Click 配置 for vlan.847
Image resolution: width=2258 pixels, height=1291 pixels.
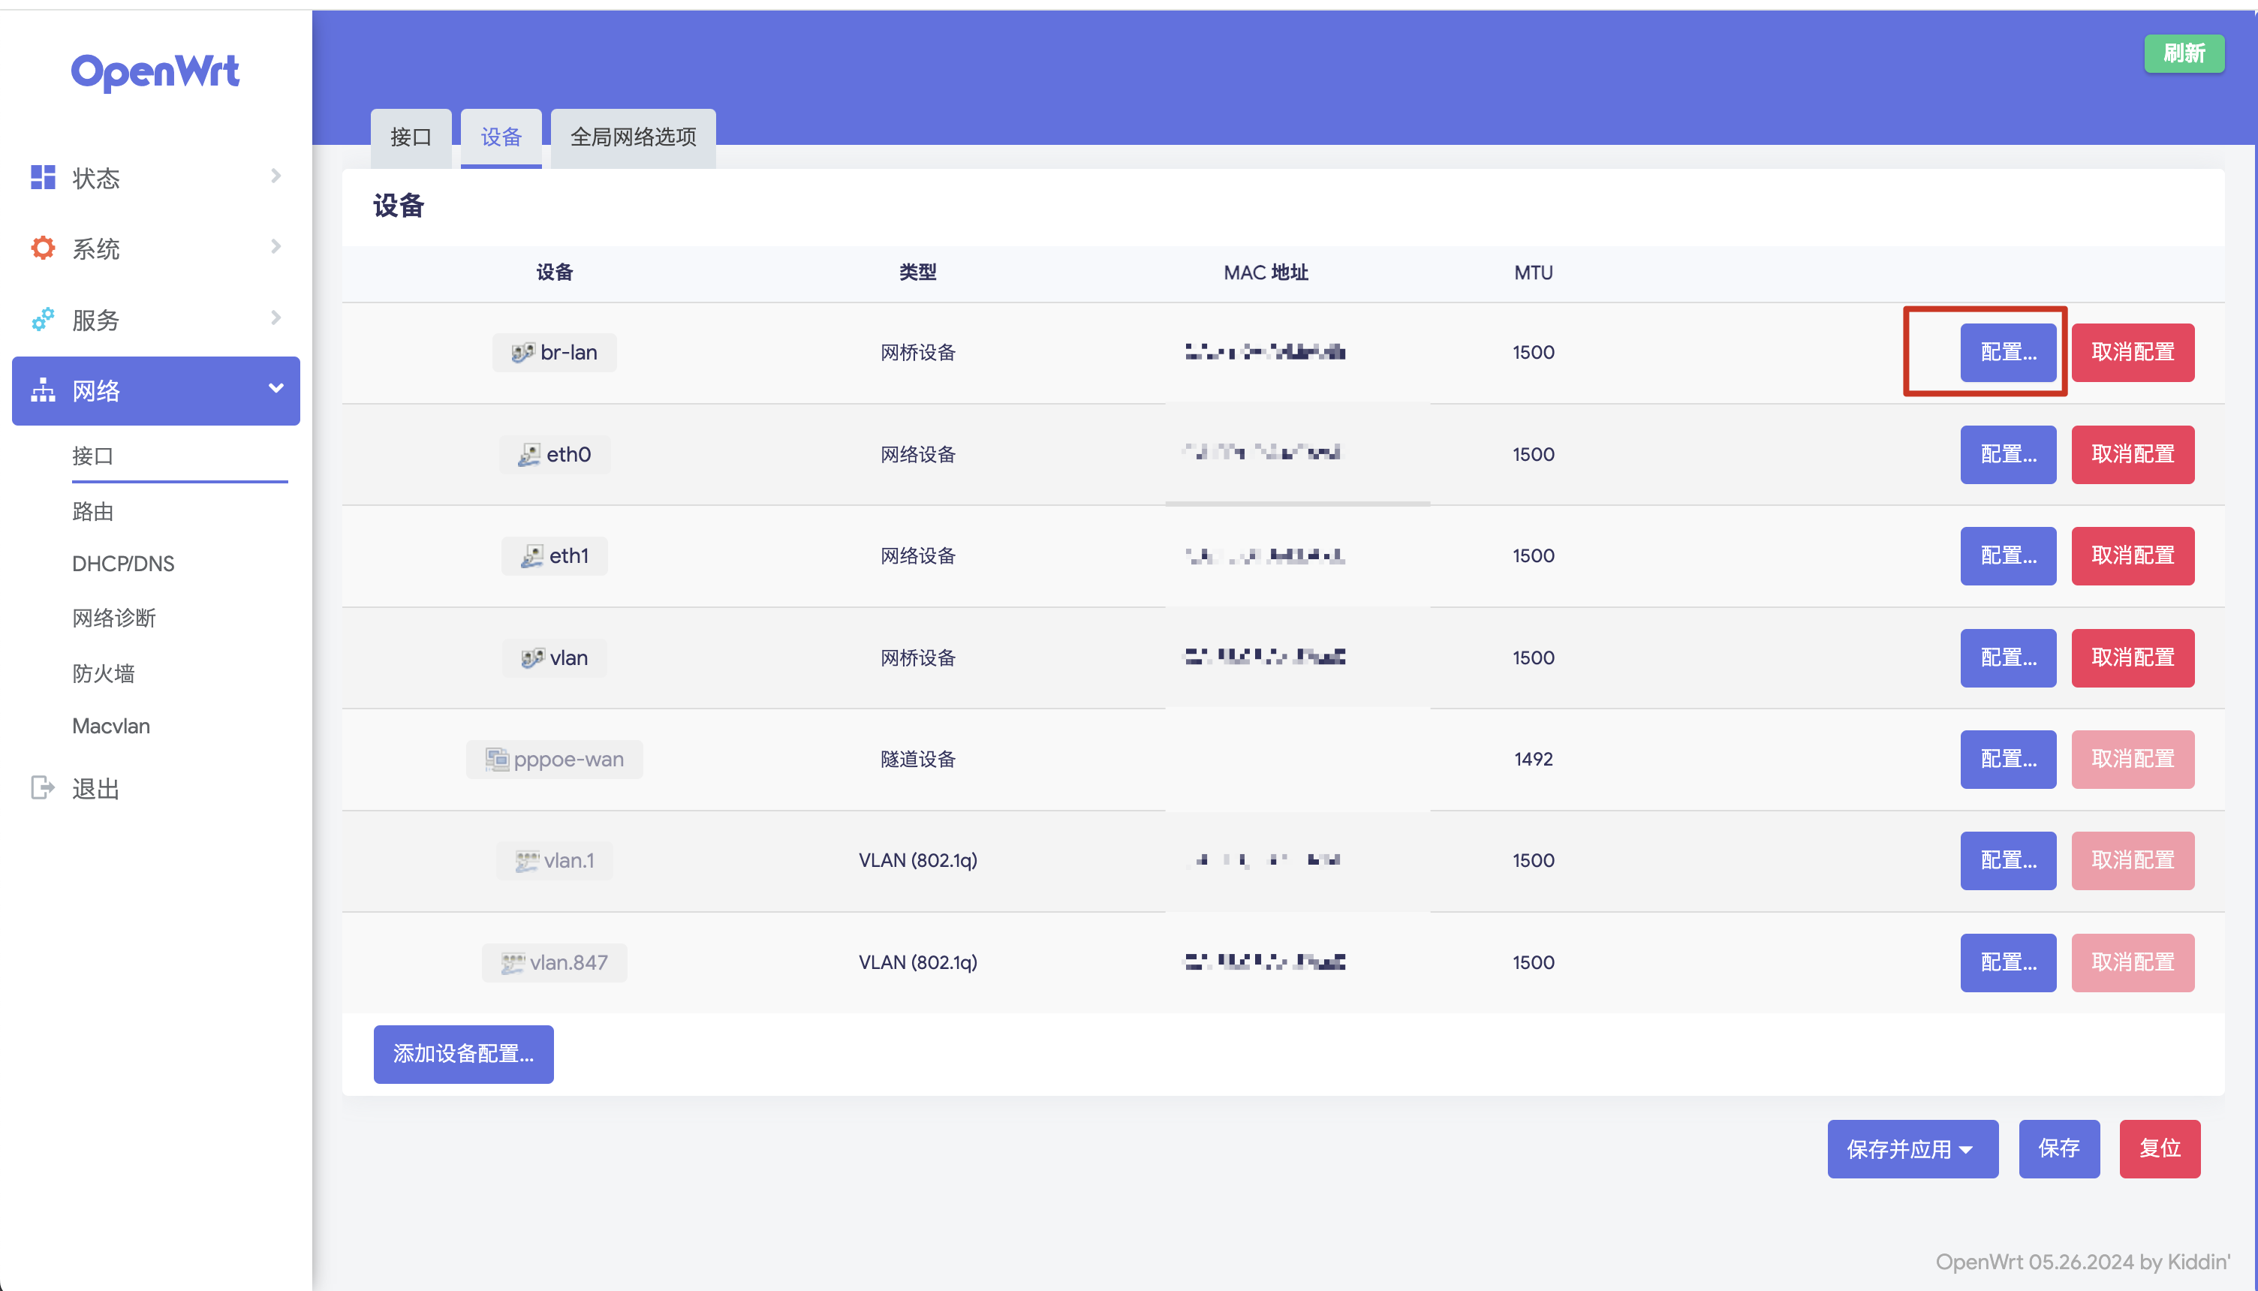(2008, 963)
